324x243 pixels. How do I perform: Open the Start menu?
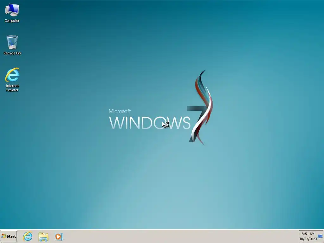pos(9,236)
